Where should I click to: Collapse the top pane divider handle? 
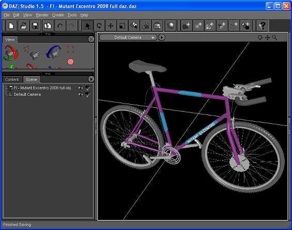(48, 34)
